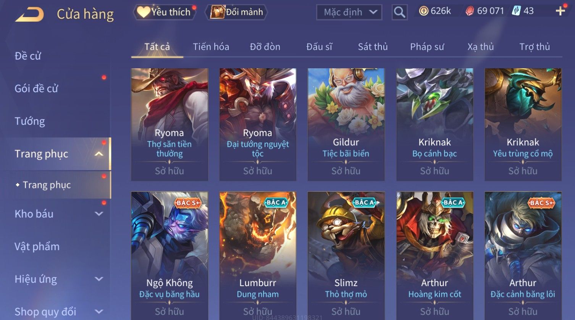
Task: Switch to the Tiến hóa tab
Action: 211,47
